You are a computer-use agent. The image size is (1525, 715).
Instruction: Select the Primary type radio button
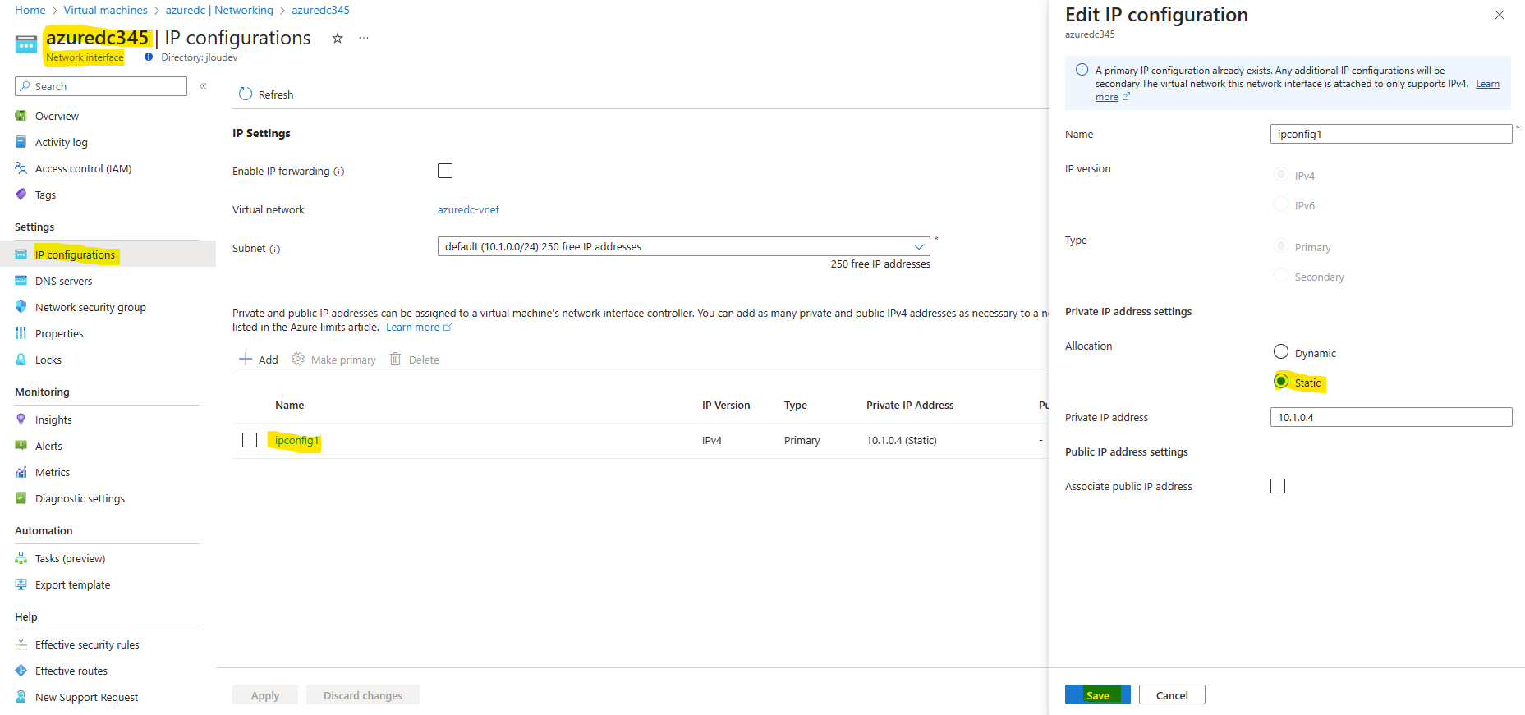[1281, 245]
